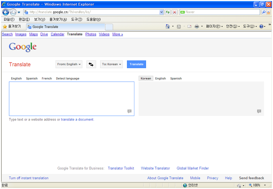Click the Home icon in command bar
Image resolution: width=273 pixels, height=189 pixels.
tap(168, 26)
